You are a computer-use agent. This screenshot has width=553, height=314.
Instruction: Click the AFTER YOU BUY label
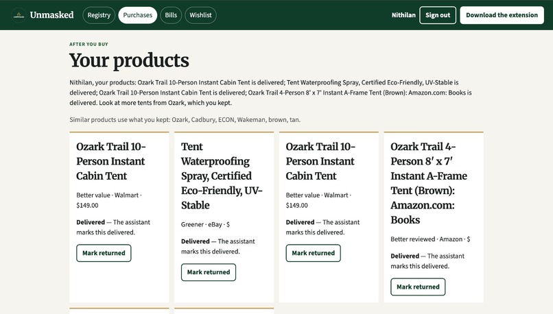89,44
